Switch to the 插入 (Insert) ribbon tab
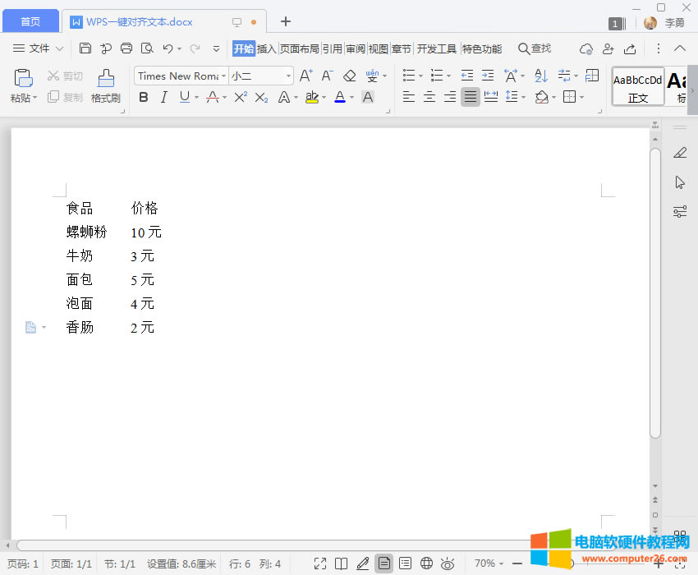The height and width of the screenshot is (575, 698). coord(267,48)
